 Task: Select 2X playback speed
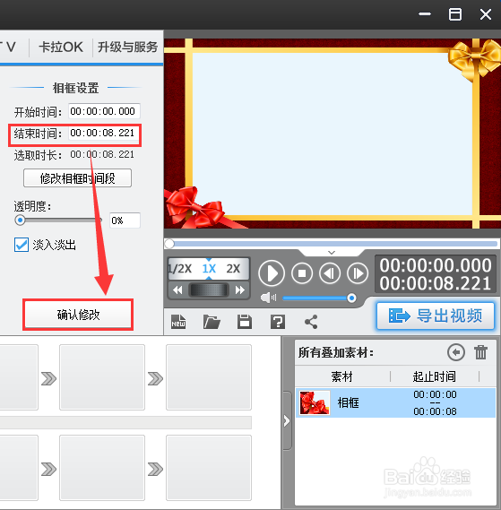[233, 269]
